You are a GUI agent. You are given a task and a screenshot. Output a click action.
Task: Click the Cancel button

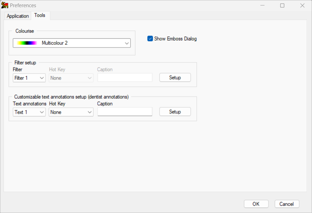pos(287,204)
